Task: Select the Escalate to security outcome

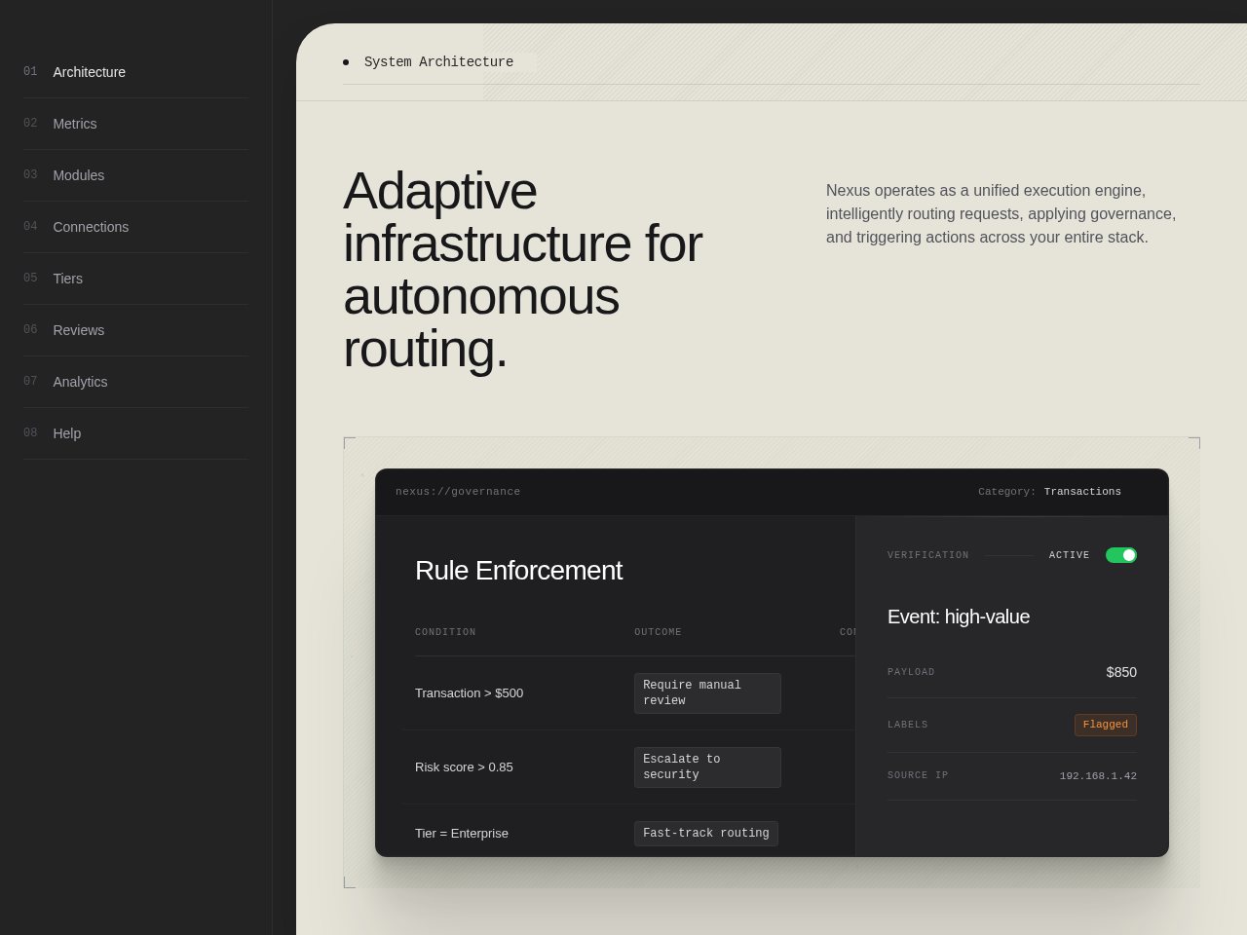Action: pos(707,767)
